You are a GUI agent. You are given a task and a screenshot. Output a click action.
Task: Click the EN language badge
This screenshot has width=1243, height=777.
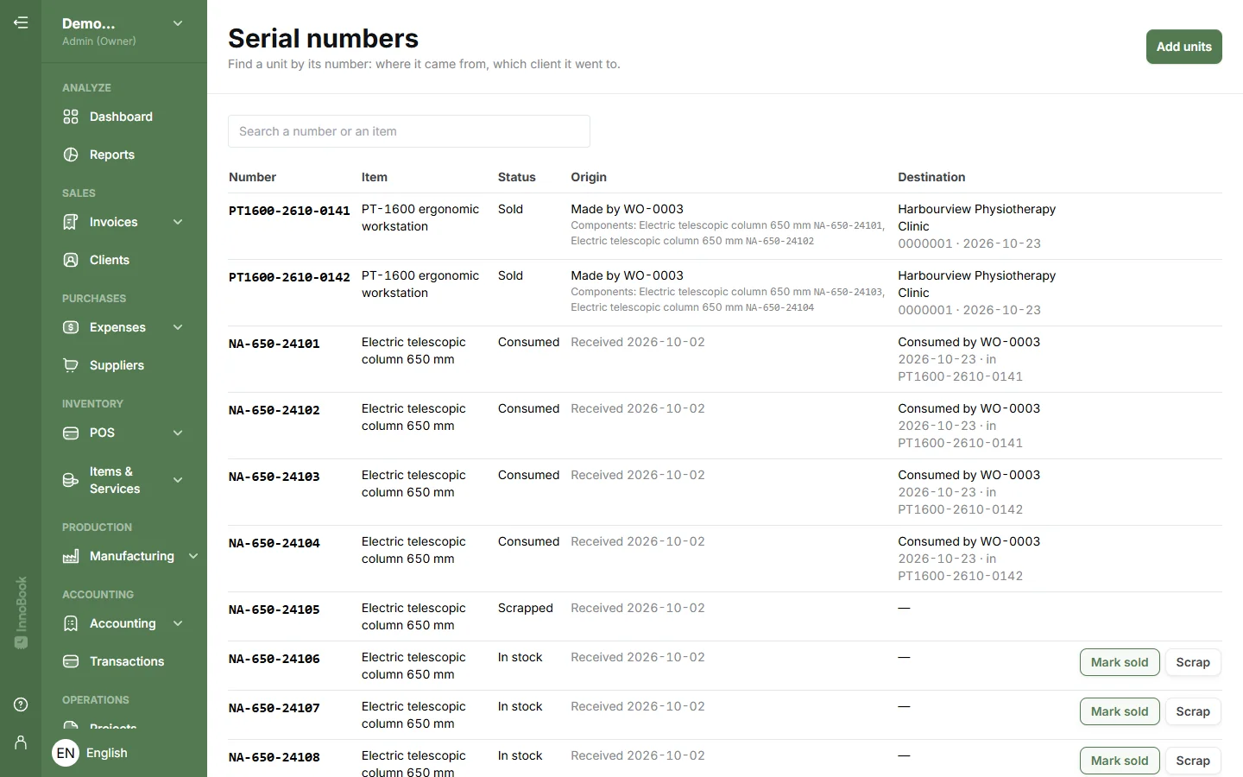point(66,753)
